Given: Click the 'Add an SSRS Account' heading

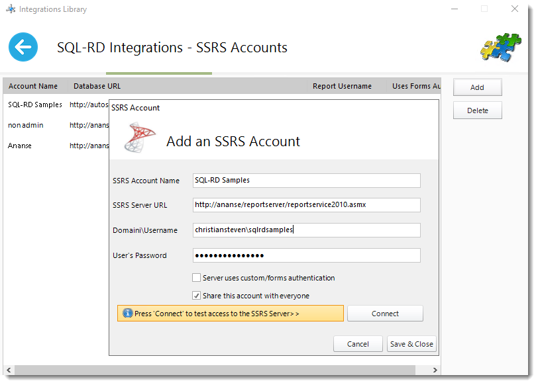Looking at the screenshot, I should (x=233, y=141).
